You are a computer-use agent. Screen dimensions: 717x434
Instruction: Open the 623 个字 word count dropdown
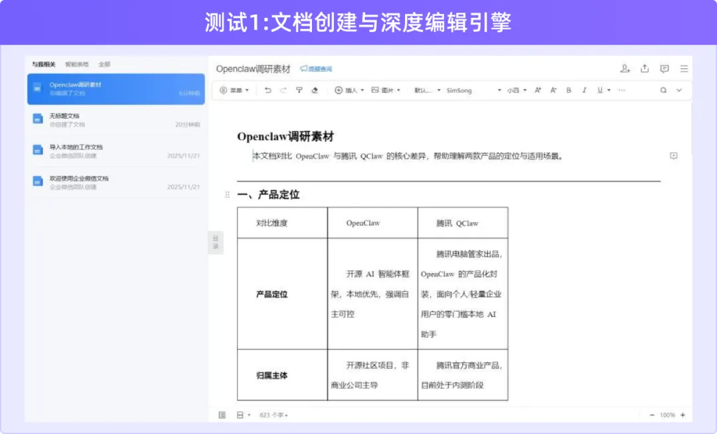pos(274,415)
